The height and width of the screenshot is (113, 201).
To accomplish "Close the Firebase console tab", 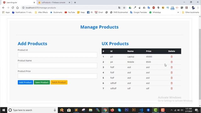I will click(x=69, y=3).
